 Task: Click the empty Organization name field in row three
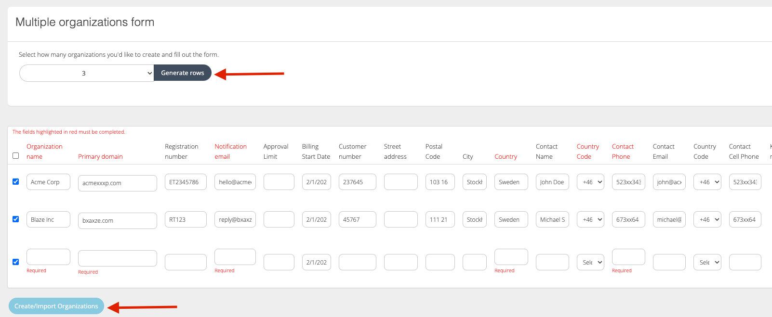click(x=48, y=257)
